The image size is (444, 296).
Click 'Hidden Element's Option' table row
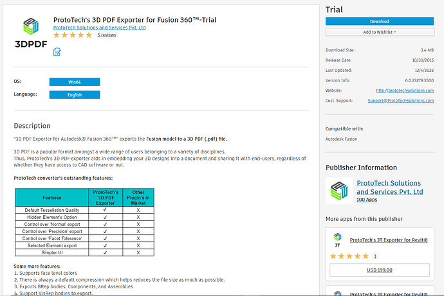point(84,217)
